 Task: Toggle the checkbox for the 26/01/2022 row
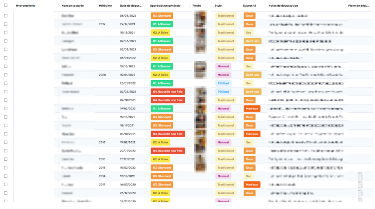[5, 83]
